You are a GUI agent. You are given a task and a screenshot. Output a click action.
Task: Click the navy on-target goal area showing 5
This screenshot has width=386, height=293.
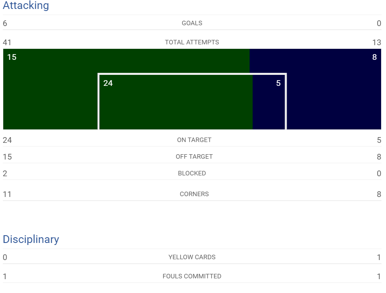(x=269, y=102)
